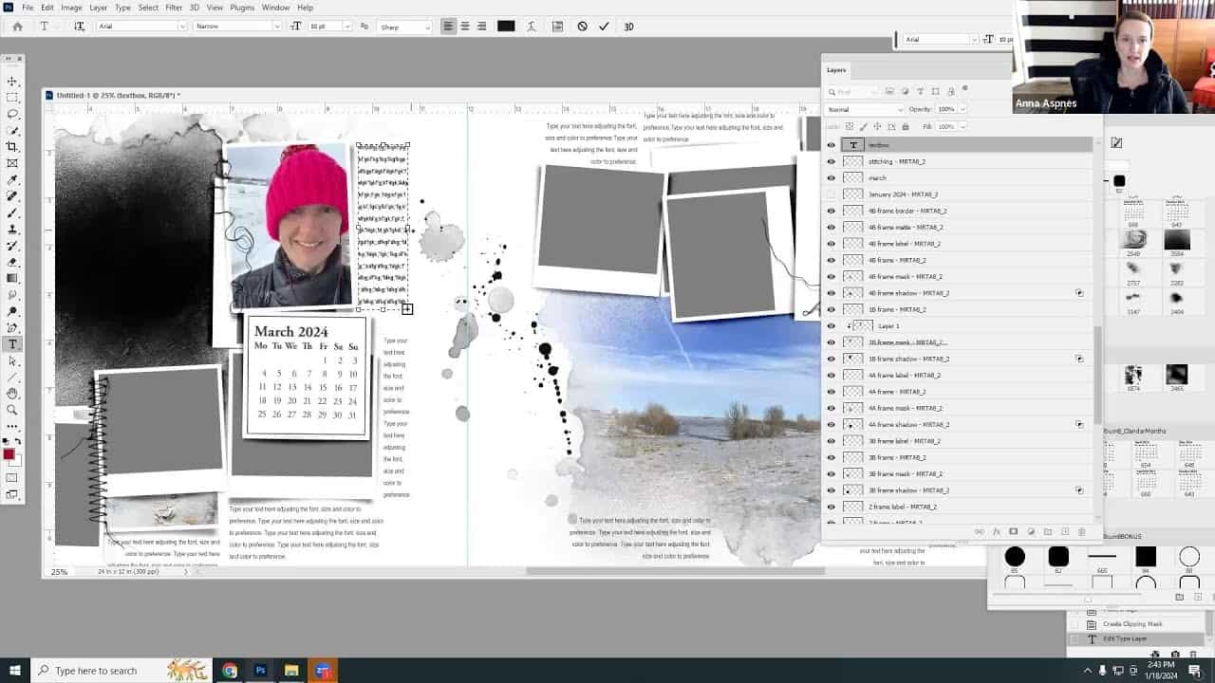Hide the stitching - MRTAB_2 layer
Viewport: 1215px width, 683px height.
coord(831,161)
